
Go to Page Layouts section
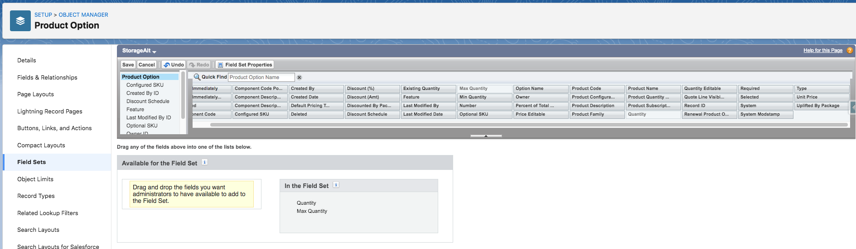point(35,94)
